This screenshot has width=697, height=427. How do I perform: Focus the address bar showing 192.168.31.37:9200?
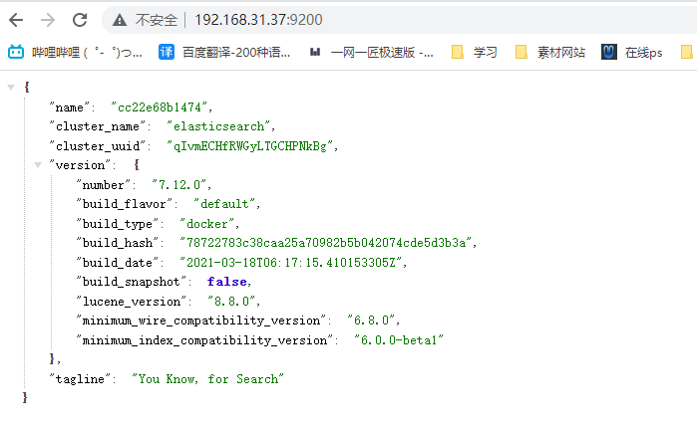400,20
